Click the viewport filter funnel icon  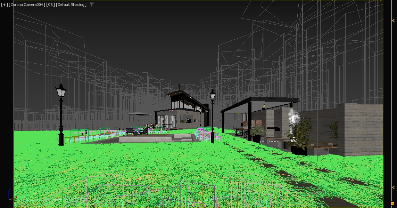[92, 4]
